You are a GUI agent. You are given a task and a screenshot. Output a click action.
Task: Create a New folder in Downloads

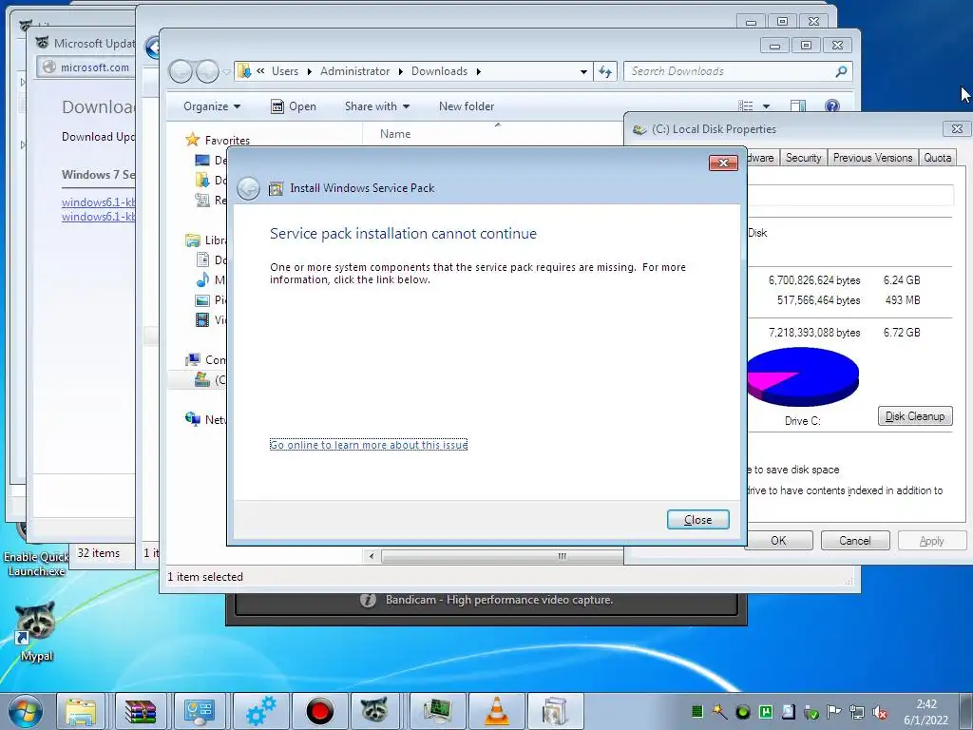click(467, 106)
